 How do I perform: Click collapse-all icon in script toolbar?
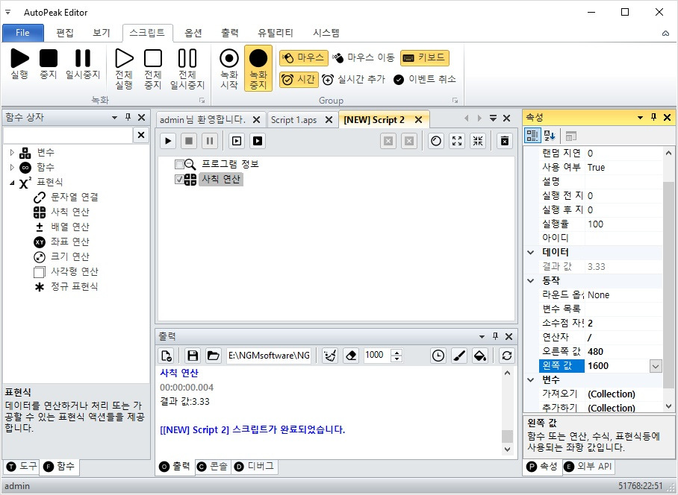point(478,141)
